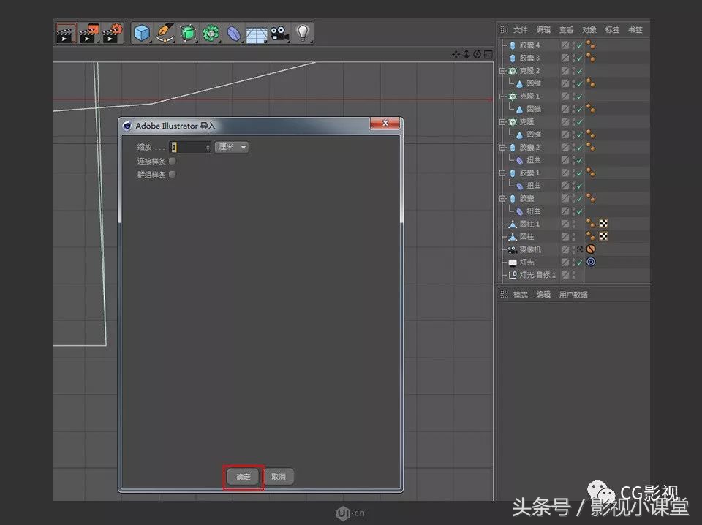Click the Light icon in the toolbar
Image resolution: width=702 pixels, height=525 pixels.
point(301,32)
